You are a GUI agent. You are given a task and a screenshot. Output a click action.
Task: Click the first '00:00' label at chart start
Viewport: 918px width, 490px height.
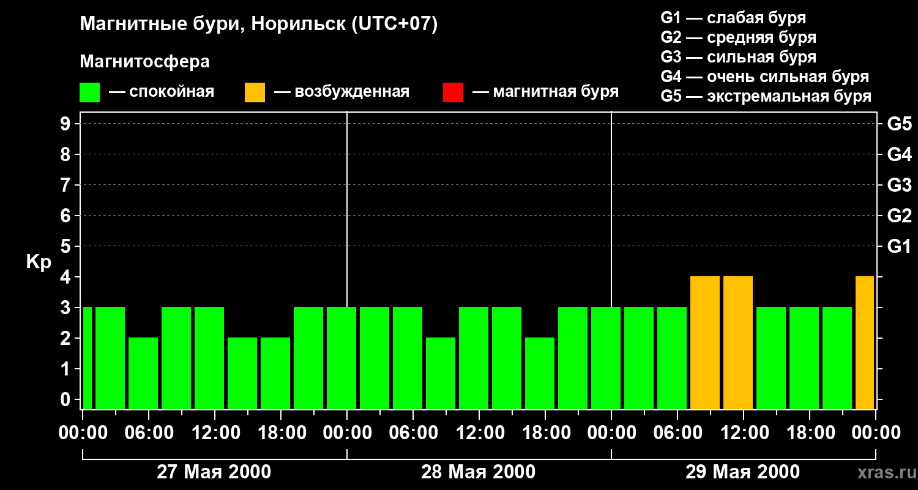(x=83, y=433)
